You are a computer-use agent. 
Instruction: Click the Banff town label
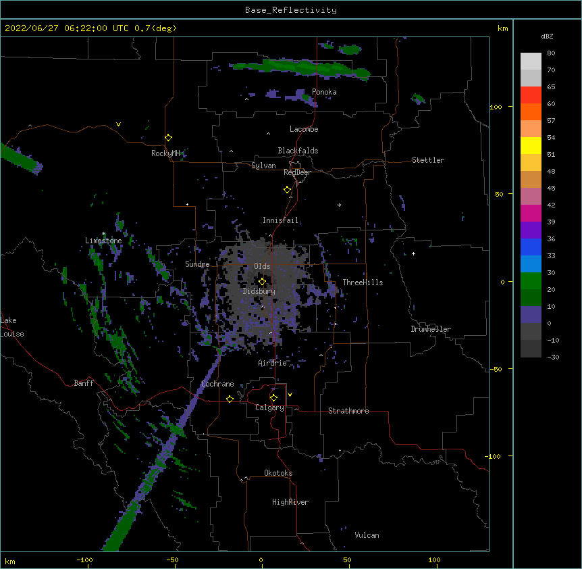[84, 383]
